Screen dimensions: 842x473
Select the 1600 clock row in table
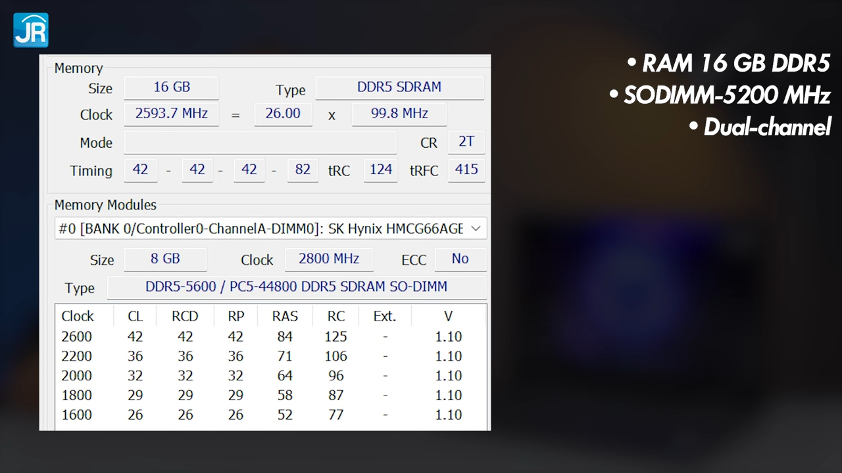click(271, 415)
